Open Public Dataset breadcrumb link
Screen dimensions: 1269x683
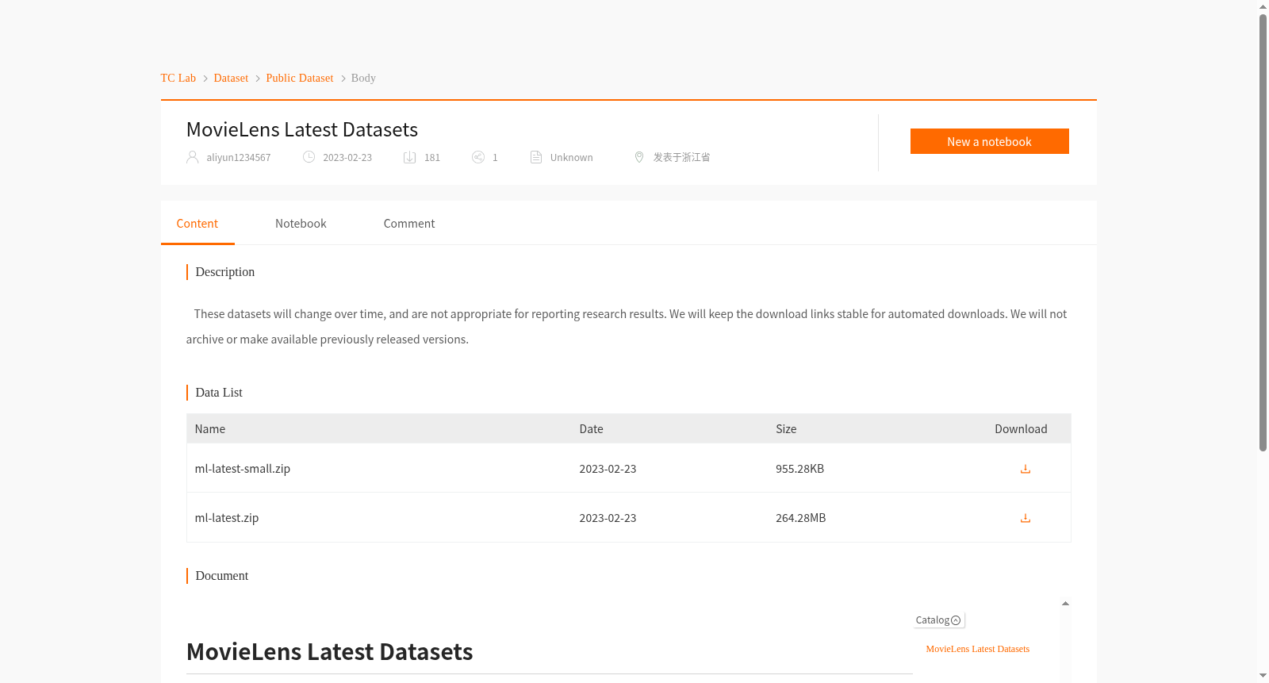point(300,78)
